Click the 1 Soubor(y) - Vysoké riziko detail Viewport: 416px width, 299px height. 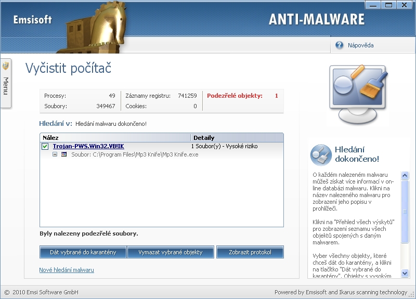[x=224, y=146]
